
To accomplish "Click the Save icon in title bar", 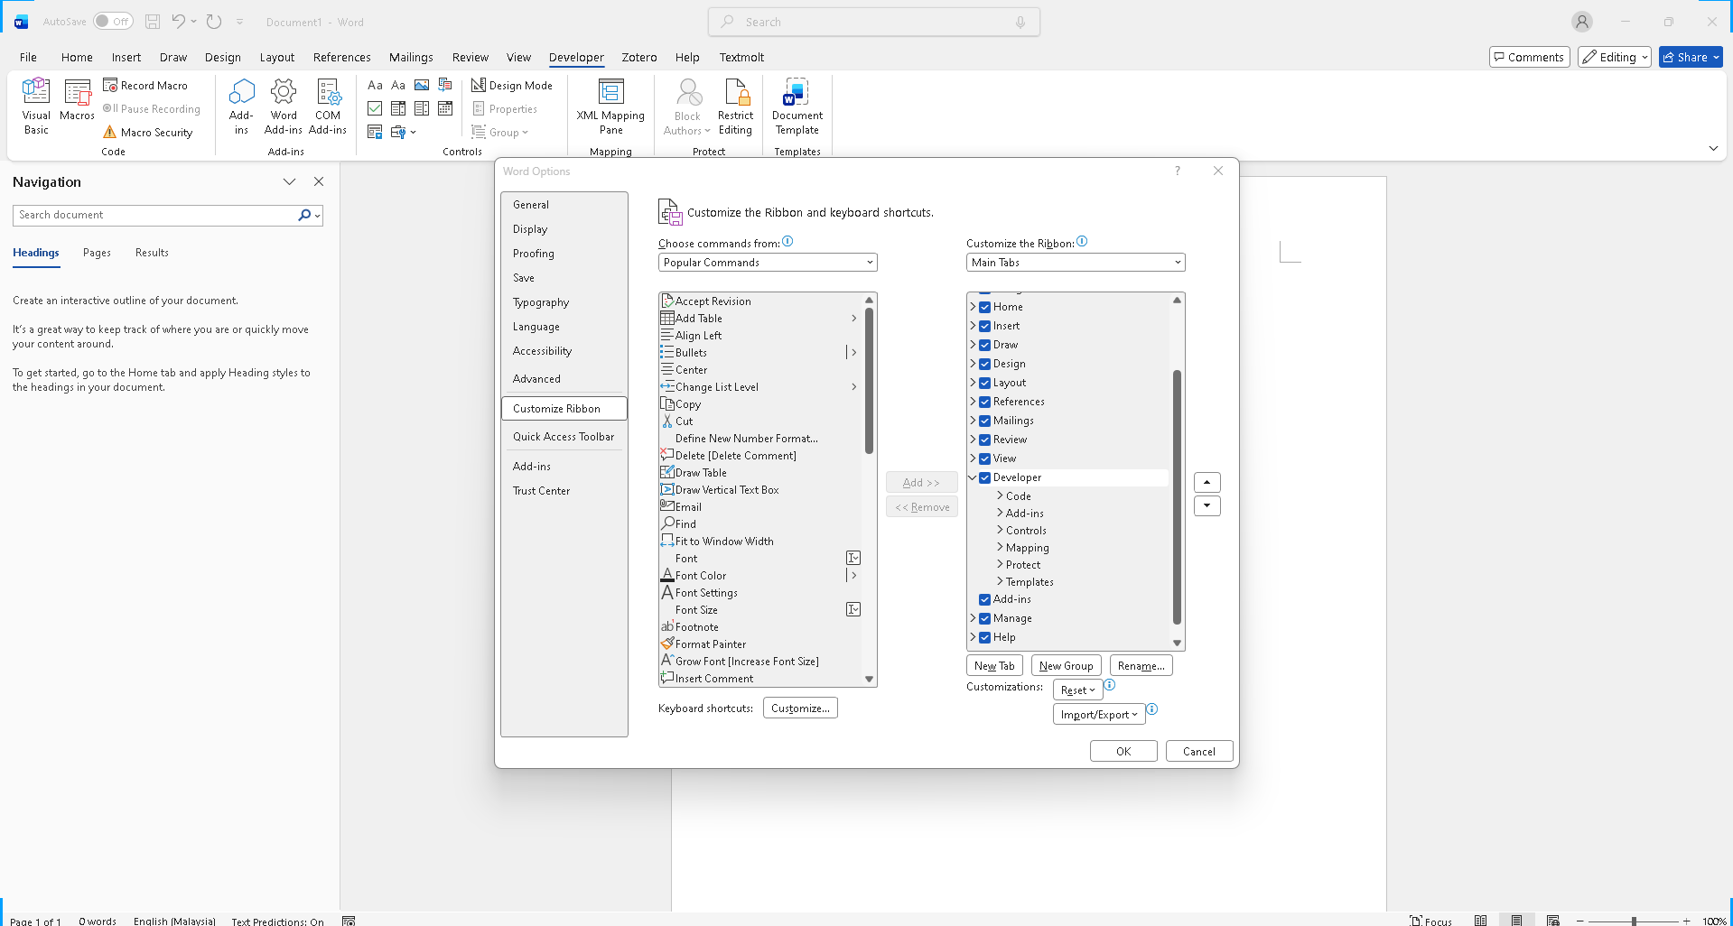I will click(x=153, y=22).
